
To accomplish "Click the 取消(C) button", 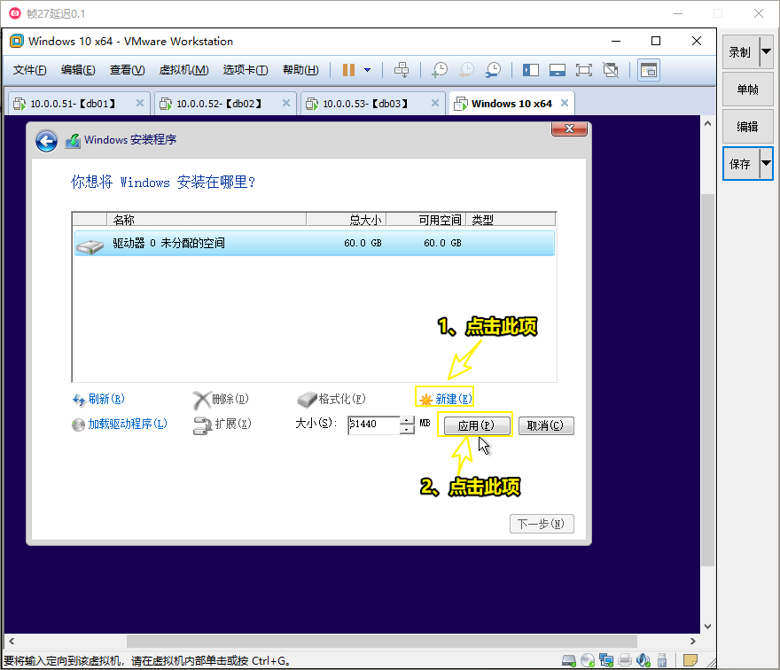I will pyautogui.click(x=546, y=425).
